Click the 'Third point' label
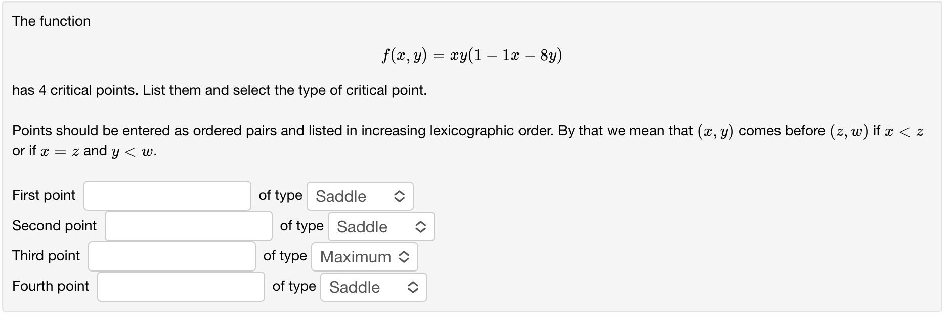952x325 pixels. [46, 256]
